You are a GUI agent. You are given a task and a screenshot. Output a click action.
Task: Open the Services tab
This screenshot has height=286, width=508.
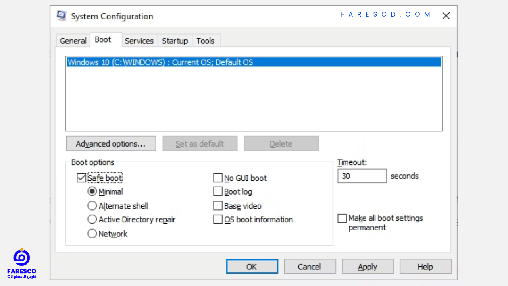(x=139, y=41)
